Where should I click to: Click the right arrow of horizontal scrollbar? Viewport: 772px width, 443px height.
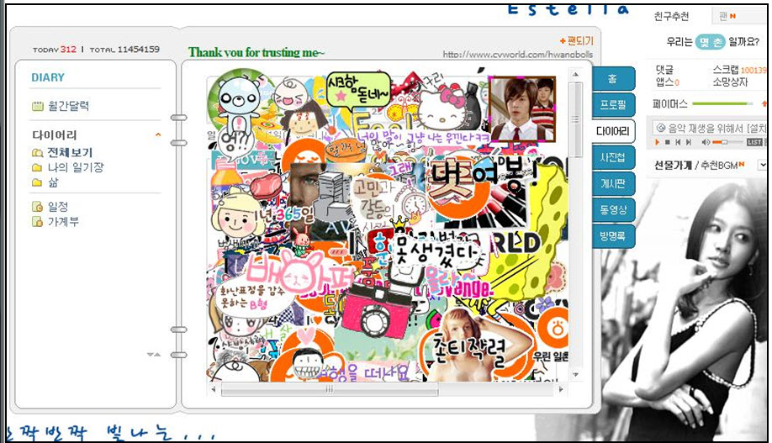(x=561, y=389)
